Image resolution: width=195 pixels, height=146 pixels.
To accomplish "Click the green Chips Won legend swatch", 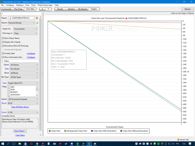I will click(50, 131).
